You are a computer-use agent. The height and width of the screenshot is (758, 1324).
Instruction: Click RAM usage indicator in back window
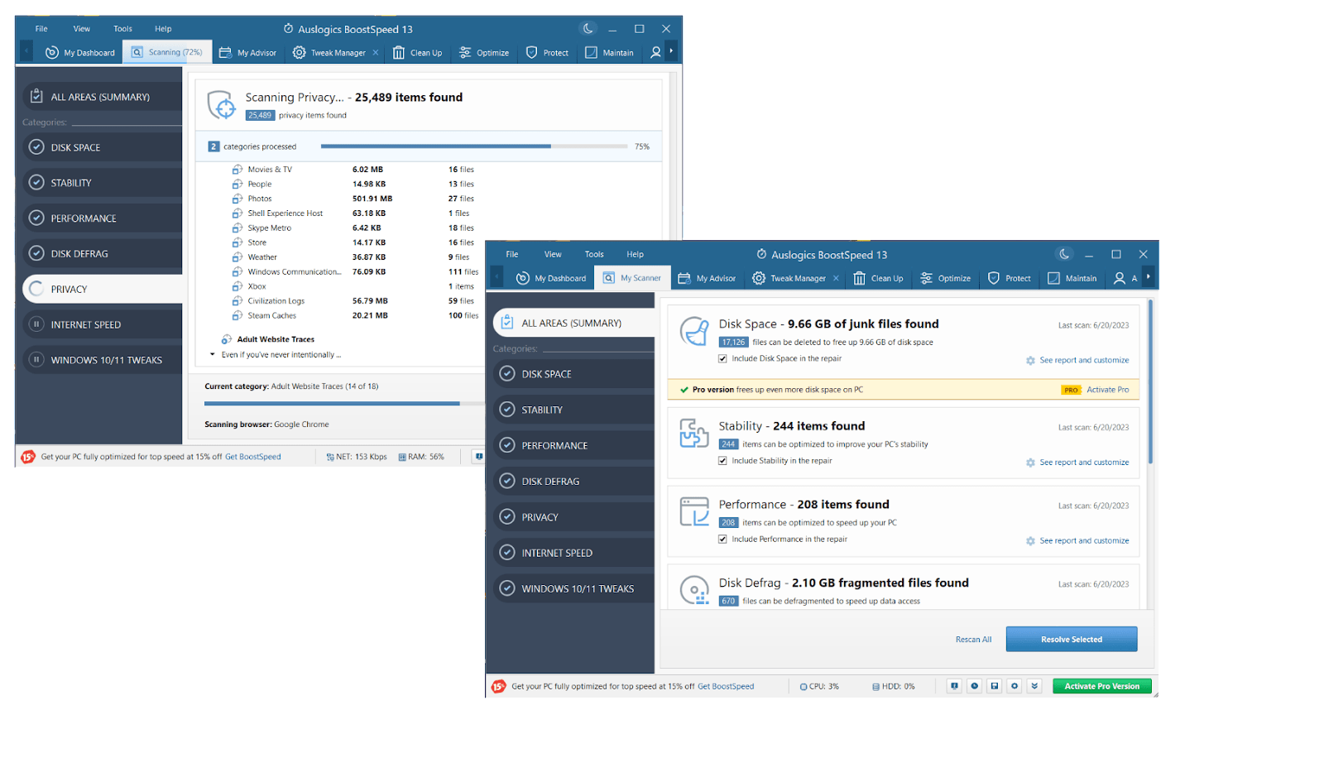pos(421,457)
